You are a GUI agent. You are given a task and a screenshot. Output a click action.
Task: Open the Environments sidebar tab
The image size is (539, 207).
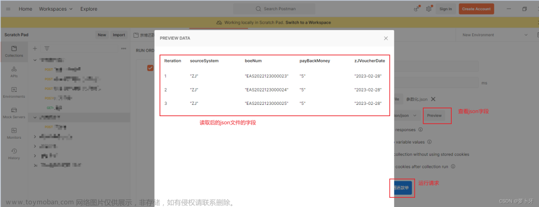pyautogui.click(x=14, y=92)
